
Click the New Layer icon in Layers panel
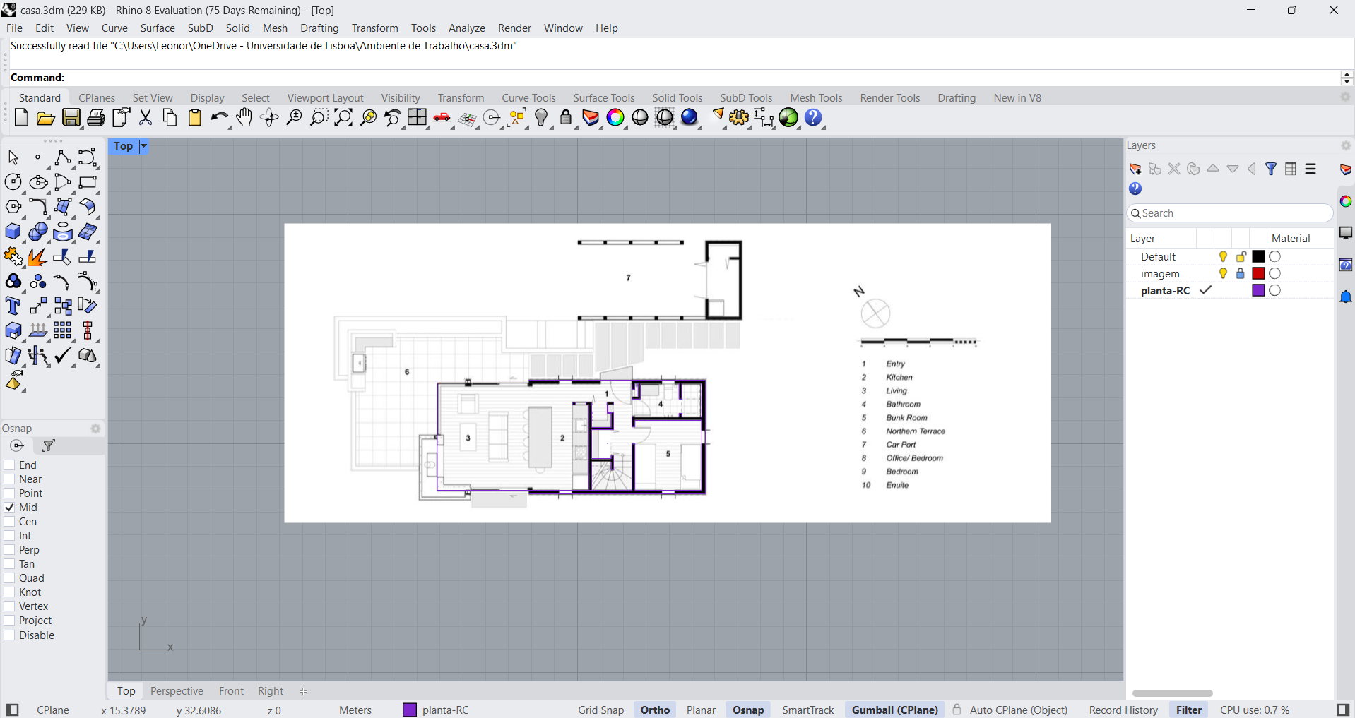(1135, 169)
